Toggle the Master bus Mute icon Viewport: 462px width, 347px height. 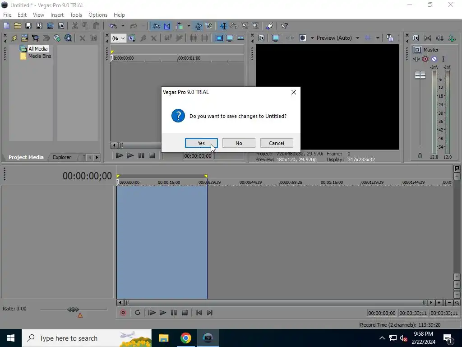434,59
